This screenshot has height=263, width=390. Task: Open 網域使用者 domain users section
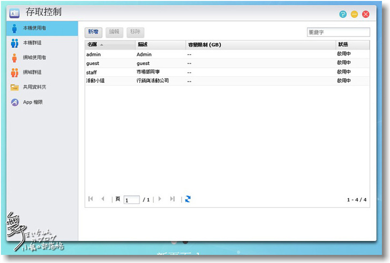point(33,57)
